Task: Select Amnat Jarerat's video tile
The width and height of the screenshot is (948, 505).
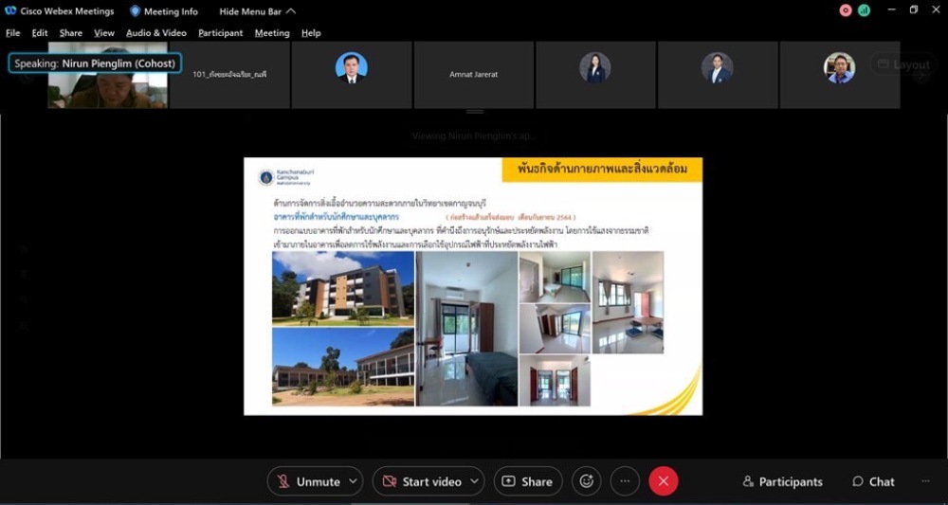Action: click(x=473, y=74)
